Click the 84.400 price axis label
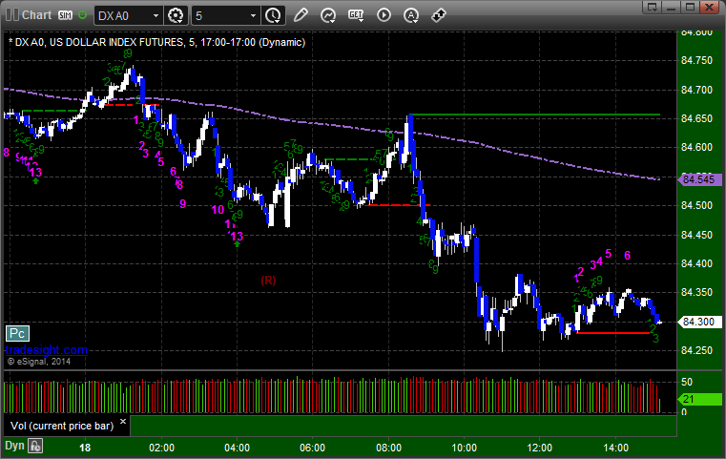Viewport: 726px width, 459px height. click(696, 263)
